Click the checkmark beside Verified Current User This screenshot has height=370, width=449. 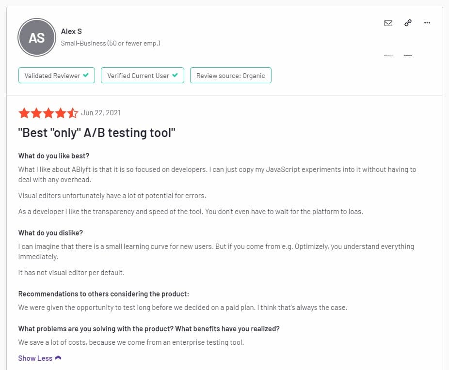coord(175,76)
